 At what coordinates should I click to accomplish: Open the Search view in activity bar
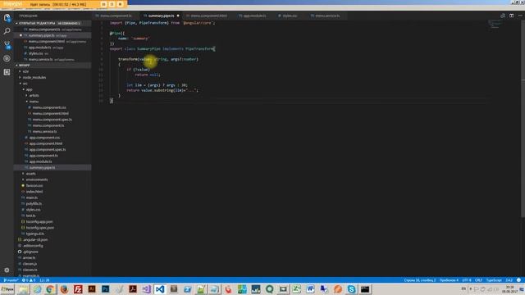tap(7, 31)
